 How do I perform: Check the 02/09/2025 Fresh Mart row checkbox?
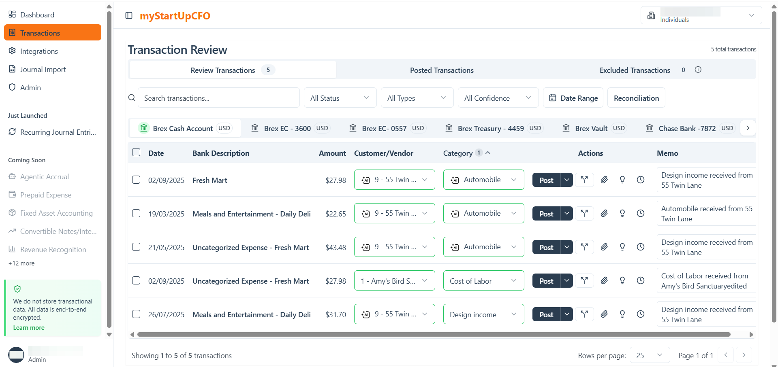coord(136,180)
